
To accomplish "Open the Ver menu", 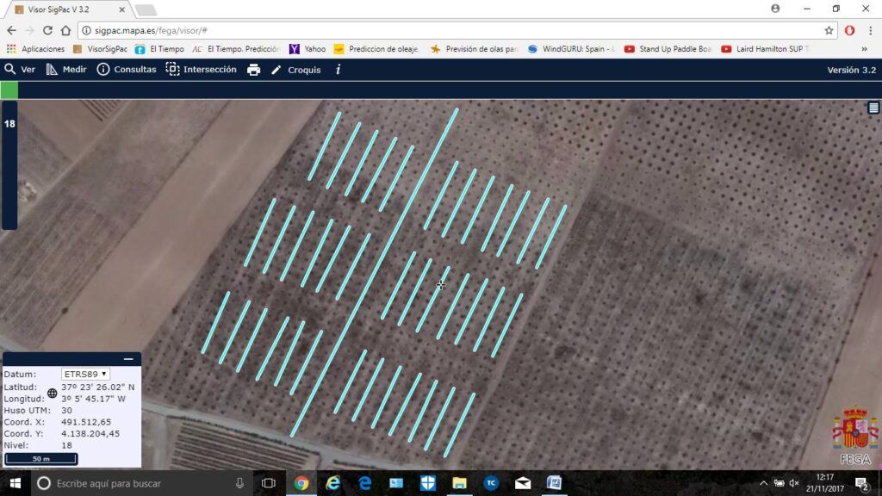I will click(21, 69).
